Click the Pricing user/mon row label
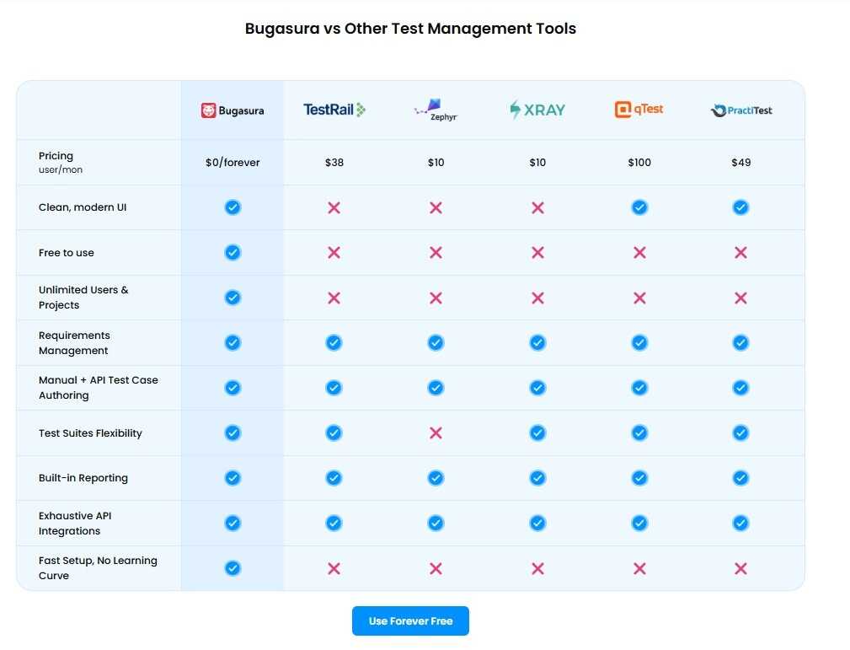 (x=60, y=162)
